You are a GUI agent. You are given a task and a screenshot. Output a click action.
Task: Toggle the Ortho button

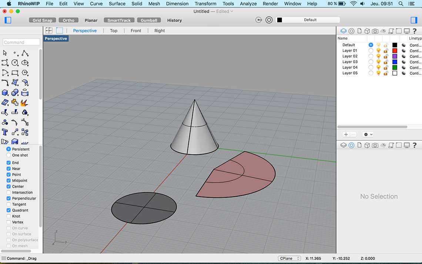(x=68, y=20)
